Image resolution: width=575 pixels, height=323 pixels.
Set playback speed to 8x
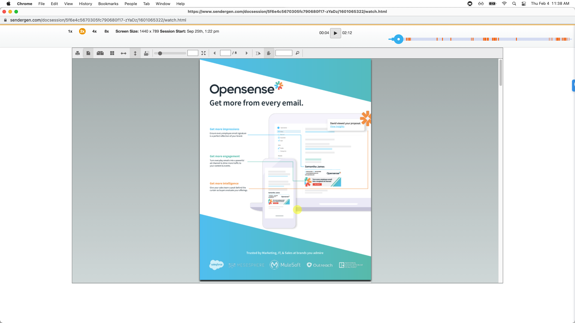point(107,31)
